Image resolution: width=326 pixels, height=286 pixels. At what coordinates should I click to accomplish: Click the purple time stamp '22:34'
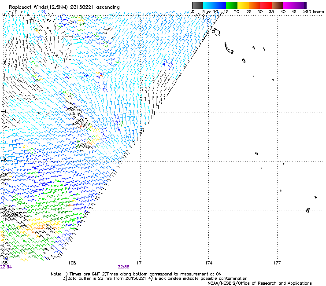pos(6,267)
